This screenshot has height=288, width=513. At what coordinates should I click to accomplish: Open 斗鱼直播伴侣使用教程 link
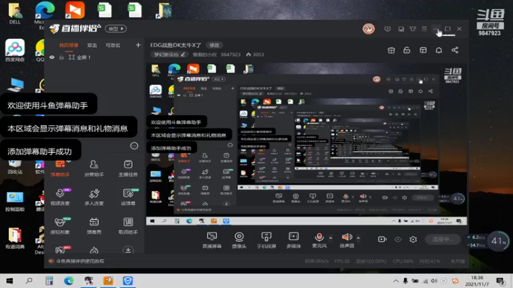point(80,261)
